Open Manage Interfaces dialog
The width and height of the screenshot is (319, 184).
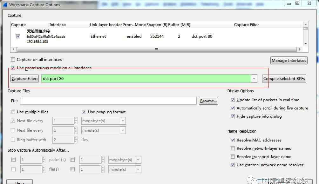pos(289,61)
